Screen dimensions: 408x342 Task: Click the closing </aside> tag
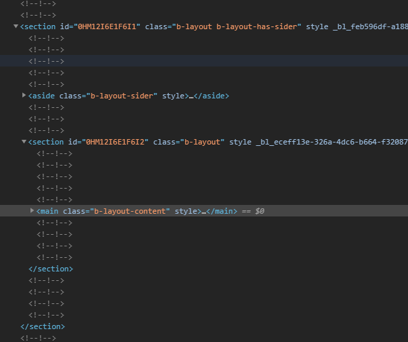click(x=211, y=96)
